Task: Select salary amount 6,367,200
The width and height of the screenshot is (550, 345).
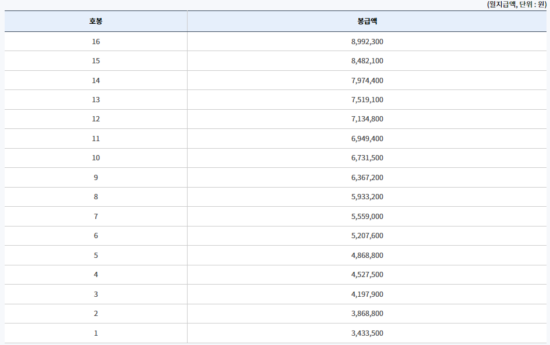Action: point(367,178)
